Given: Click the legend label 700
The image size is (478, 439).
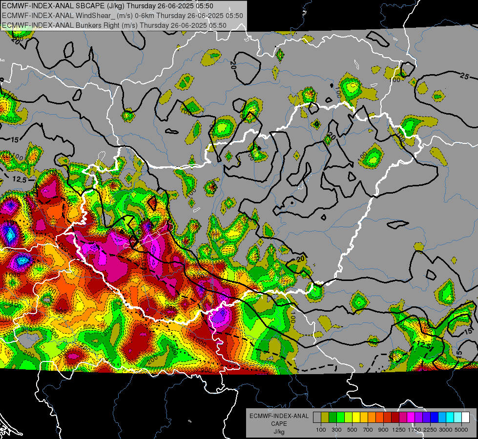Looking at the screenshot, I should [x=368, y=430].
